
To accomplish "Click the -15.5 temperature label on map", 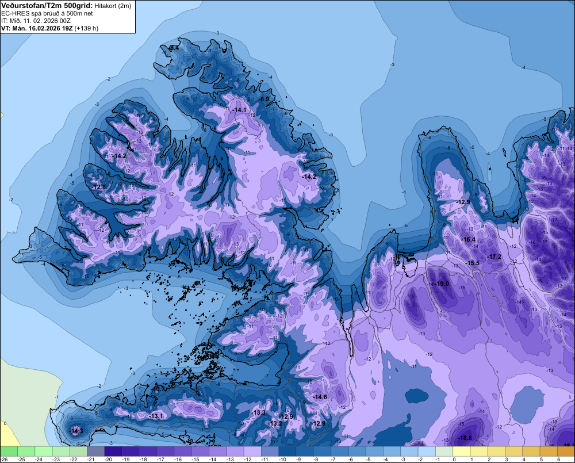I will click(473, 263).
